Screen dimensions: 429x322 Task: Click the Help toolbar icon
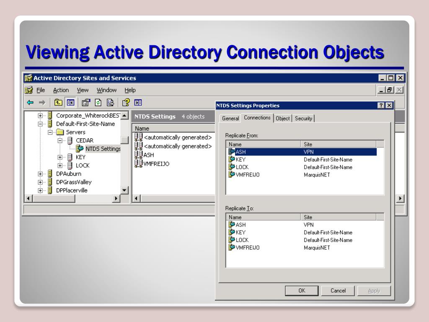coord(126,103)
